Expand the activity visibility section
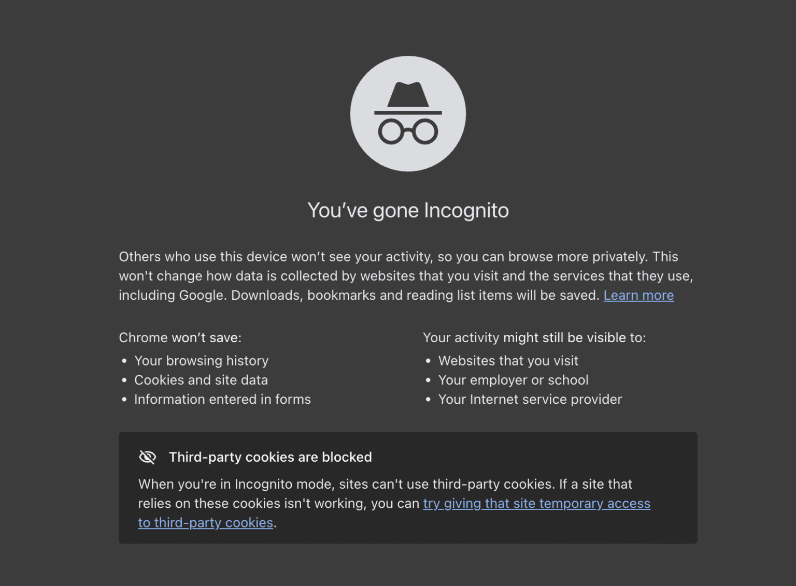This screenshot has height=586, width=796. pos(534,338)
